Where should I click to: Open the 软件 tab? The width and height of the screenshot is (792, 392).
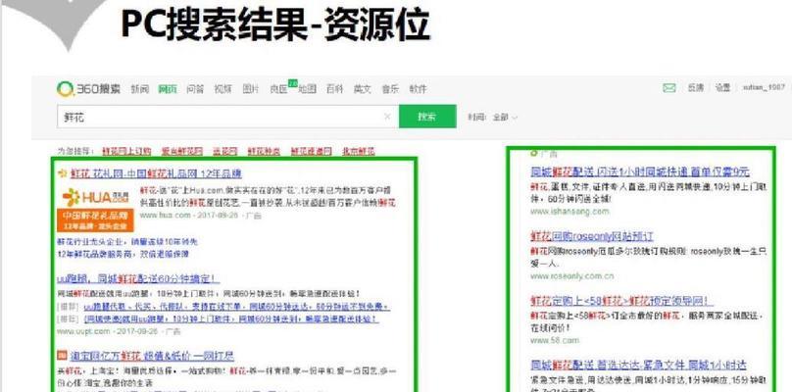click(x=418, y=89)
